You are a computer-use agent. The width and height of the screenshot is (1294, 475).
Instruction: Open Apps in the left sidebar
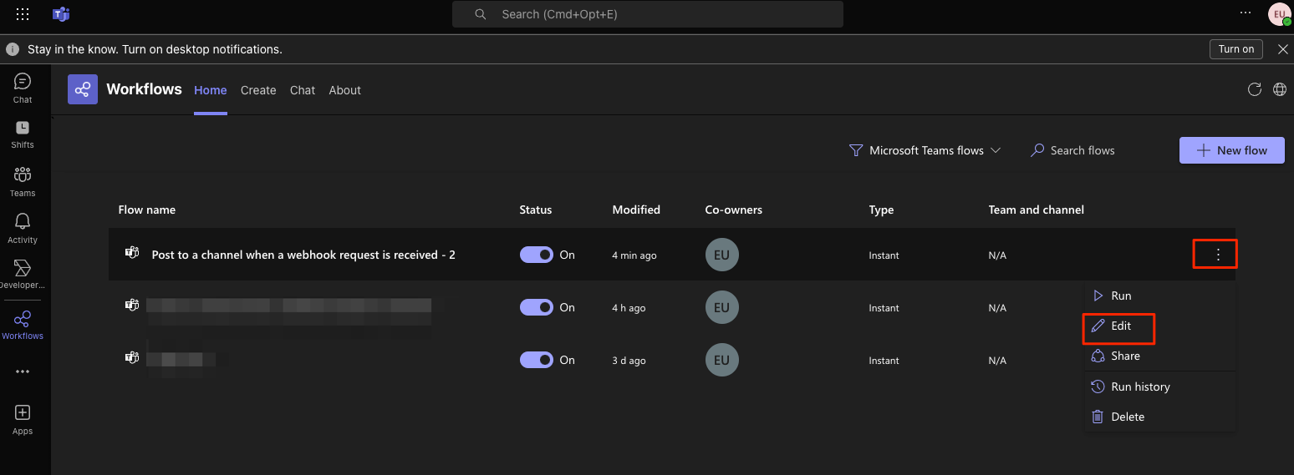23,420
